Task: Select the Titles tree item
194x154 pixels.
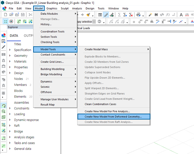Action: [x=18, y=44]
